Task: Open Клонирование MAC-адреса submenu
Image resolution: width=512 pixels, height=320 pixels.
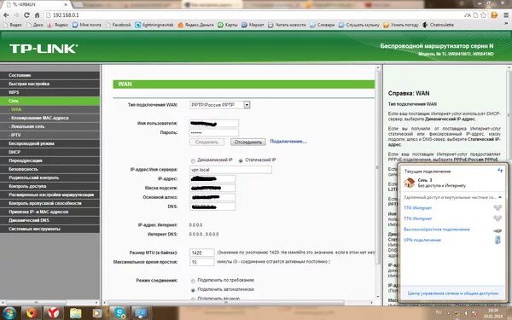Action: 50,118
